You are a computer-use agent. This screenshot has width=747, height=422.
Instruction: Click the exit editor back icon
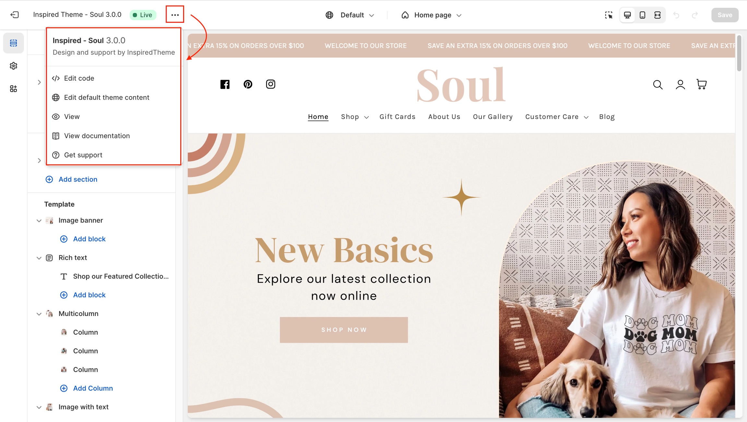15,15
